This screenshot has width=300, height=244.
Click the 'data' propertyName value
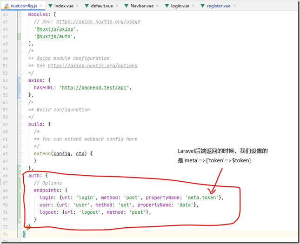tap(185, 205)
